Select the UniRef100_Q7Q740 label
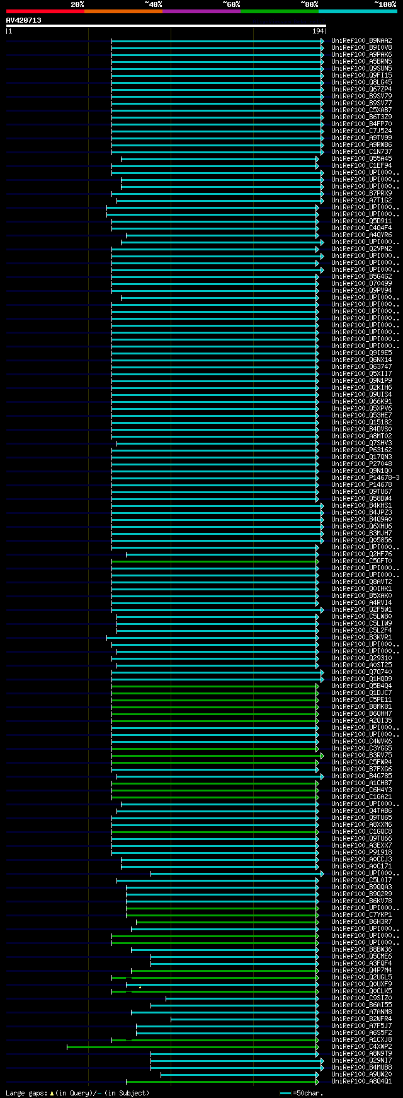Viewport: 403px width, 1098px height. click(x=361, y=672)
